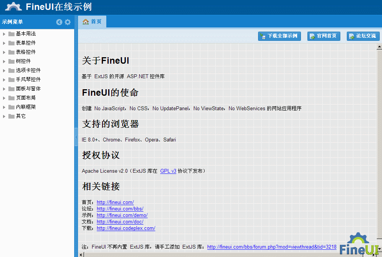Click the FineUI gear logo in header
Image resolution: width=382 pixels, height=257 pixels.
[14, 6]
